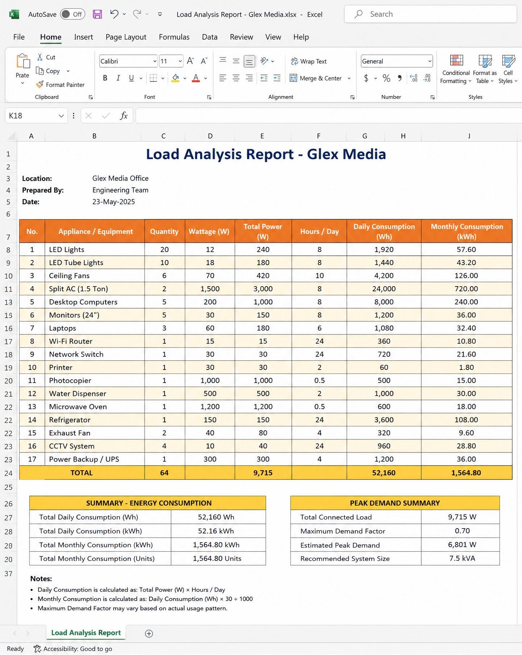
Task: Click the Select All corner triangle
Action: coord(12,136)
